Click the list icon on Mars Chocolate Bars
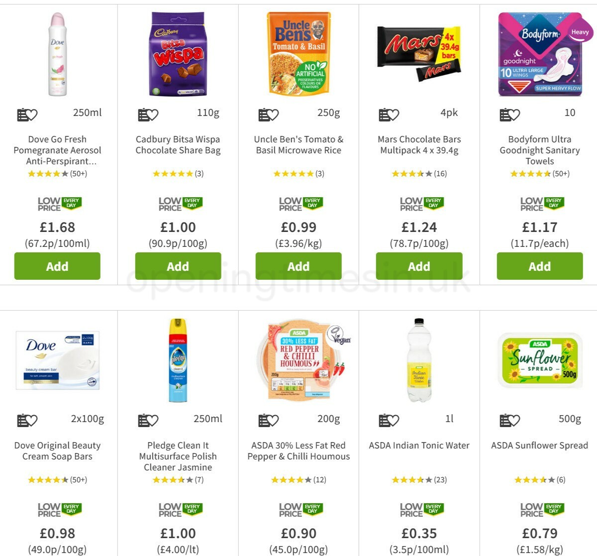The height and width of the screenshot is (556, 597). pos(383,114)
